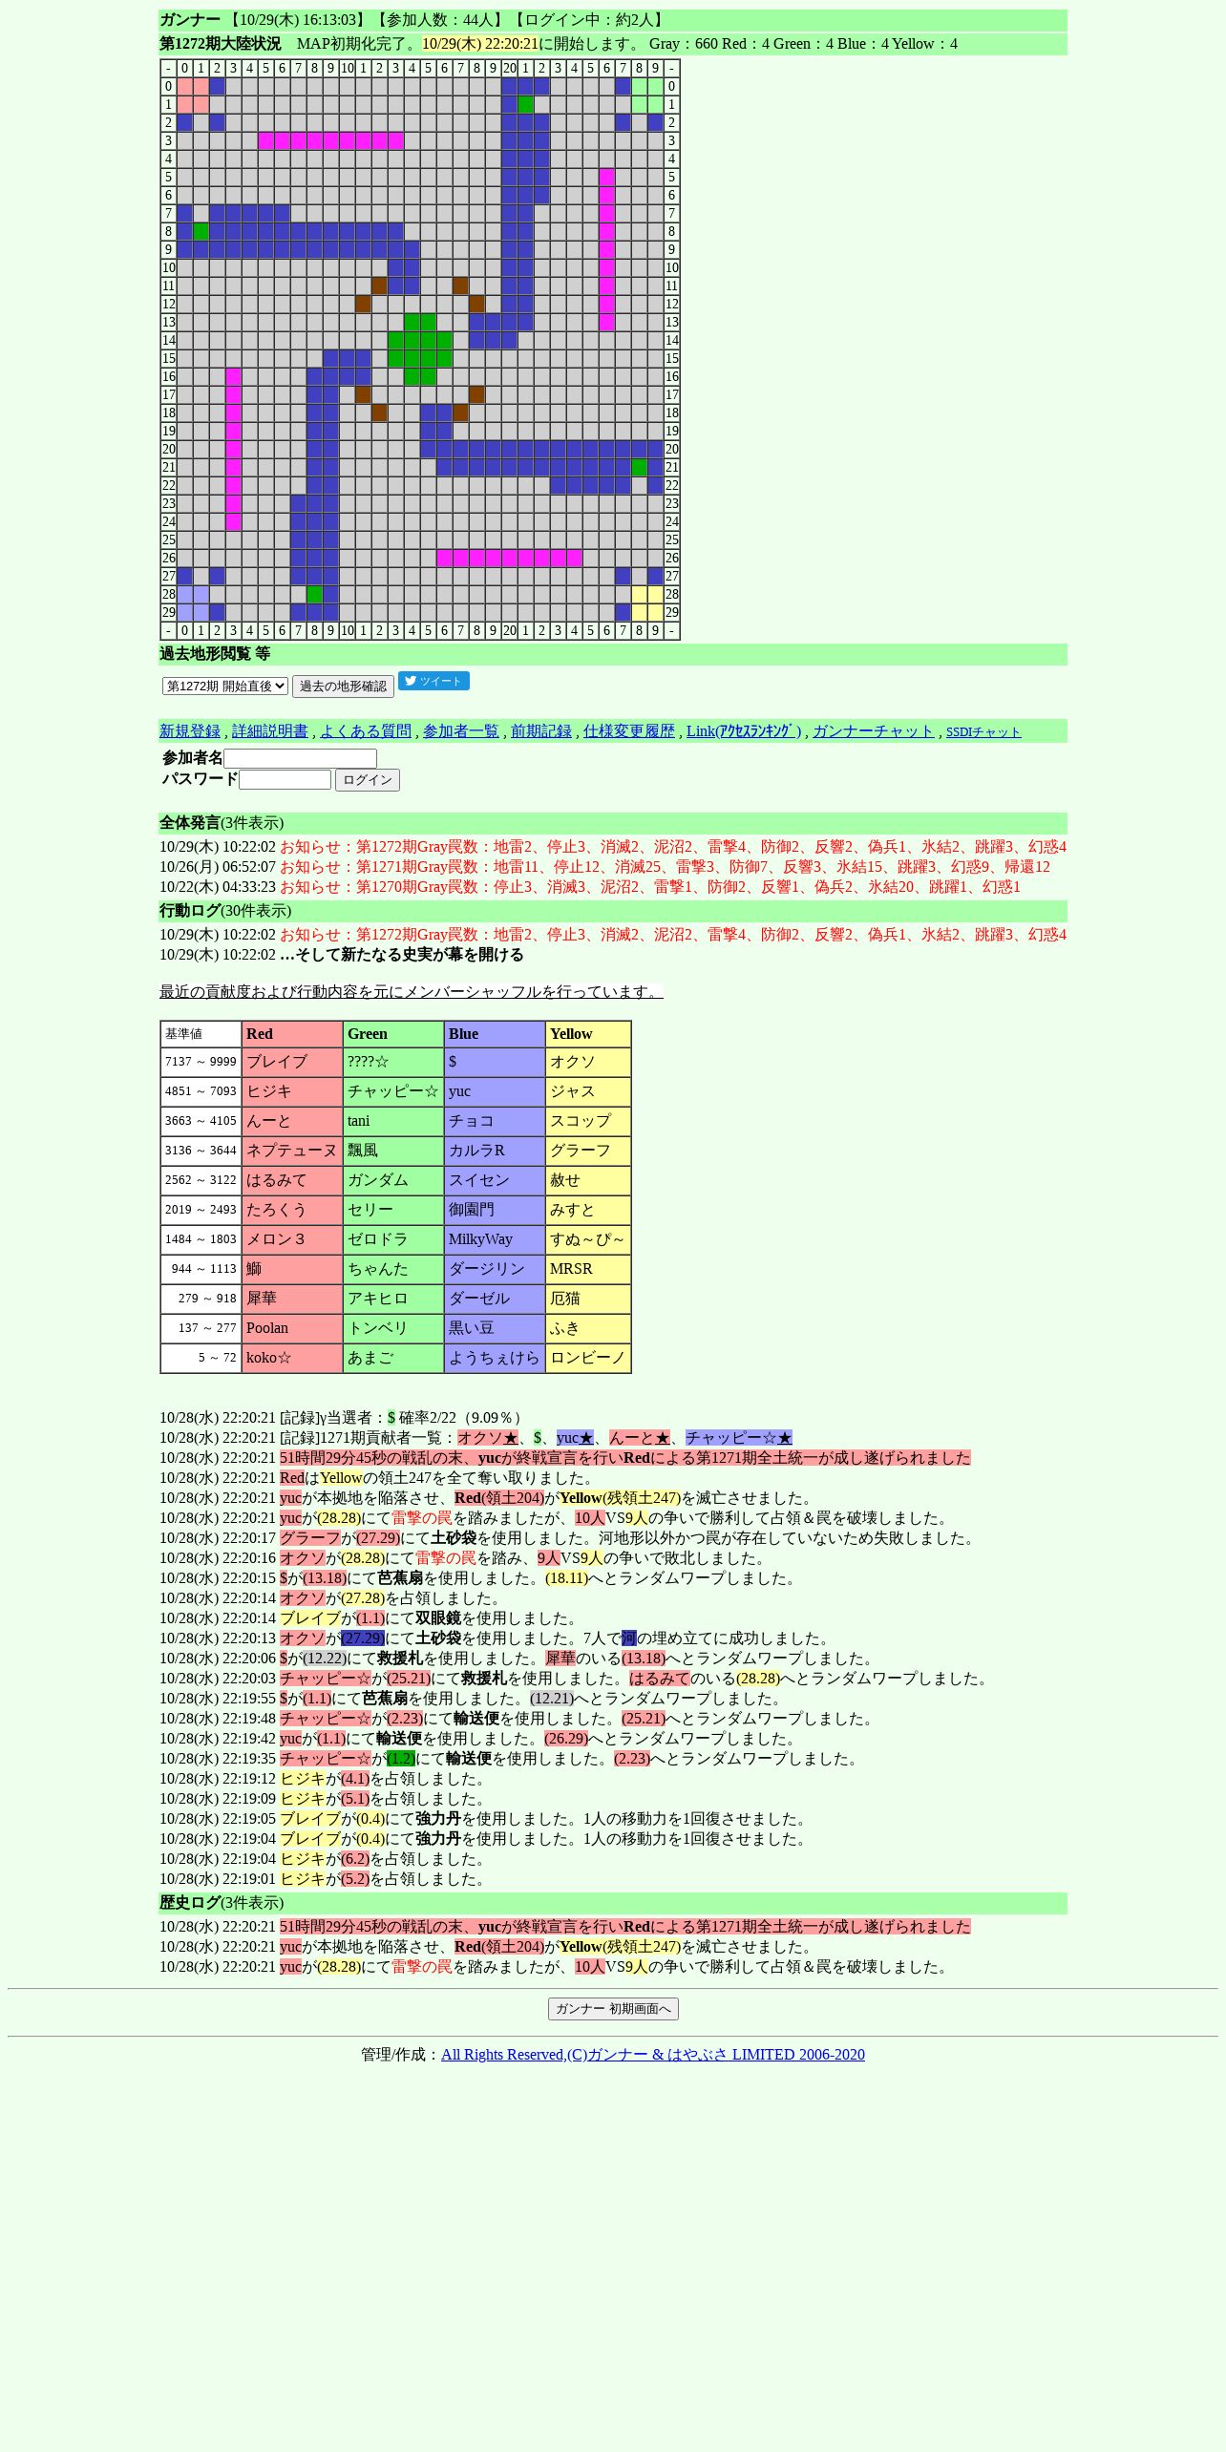Click the 歴史ログ section header
This screenshot has width=1226, height=2452.
coord(613,1903)
